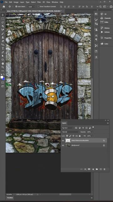Filter layers by type layers
Viewport: 113px width, 202px height.
(83, 128)
